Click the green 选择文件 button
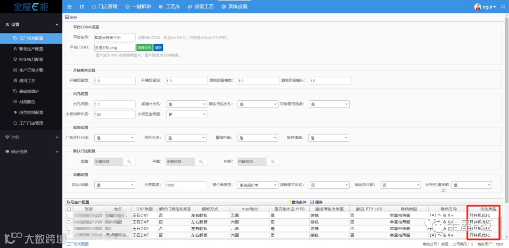 click(144, 48)
